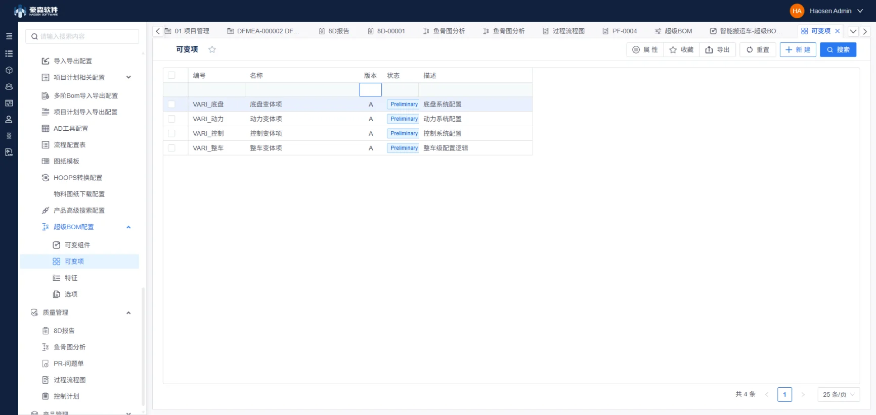Click the Preliminary status tag of VARI_底盘
This screenshot has height=415, width=876.
[403, 105]
